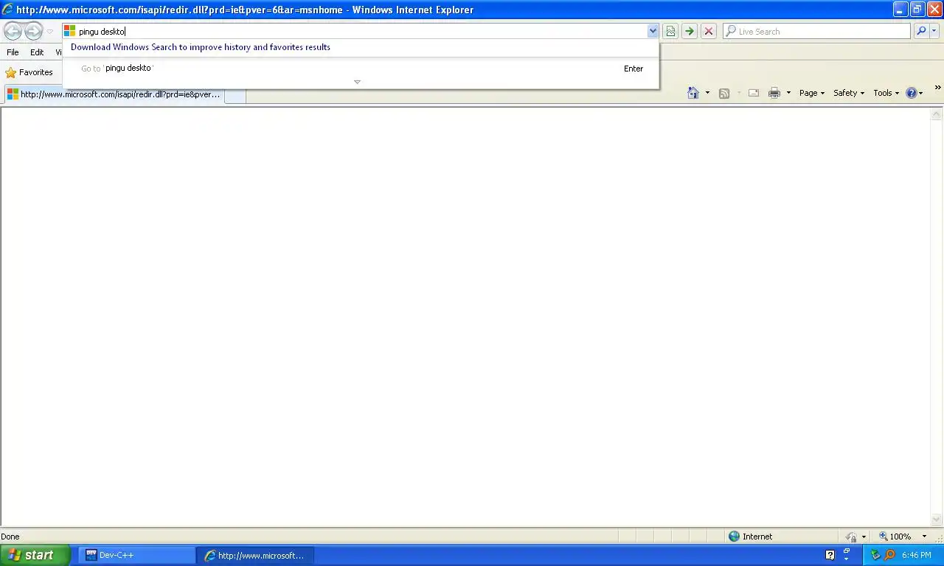Expand the autocomplete list with the down triangle
Viewport: 944px width, 566px height.
(357, 82)
